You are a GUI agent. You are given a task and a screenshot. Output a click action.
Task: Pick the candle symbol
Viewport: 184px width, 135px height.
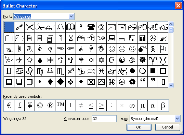coord(81,27)
